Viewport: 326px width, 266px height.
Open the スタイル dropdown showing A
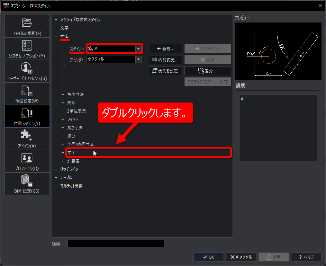tap(114, 49)
